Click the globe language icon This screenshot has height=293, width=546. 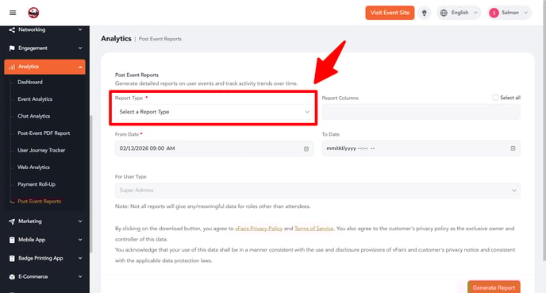pyautogui.click(x=444, y=13)
